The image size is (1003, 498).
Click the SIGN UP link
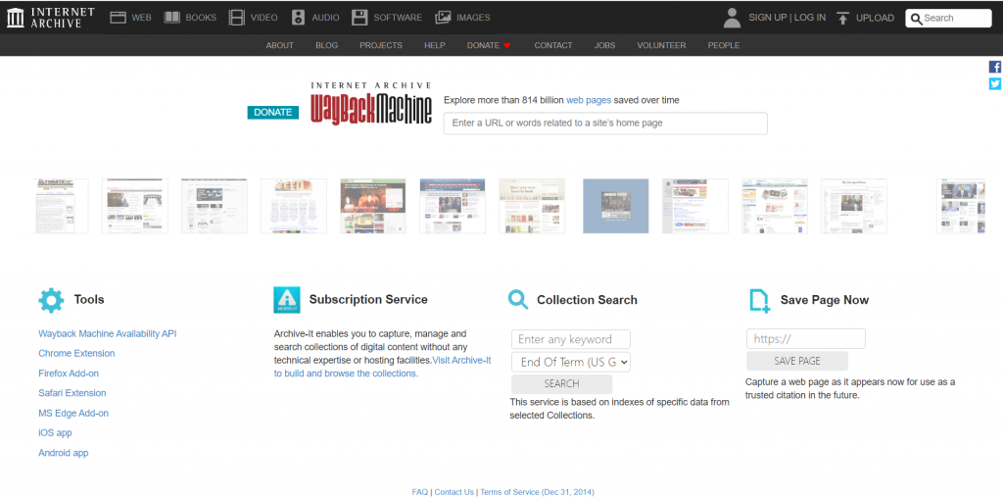click(x=768, y=18)
